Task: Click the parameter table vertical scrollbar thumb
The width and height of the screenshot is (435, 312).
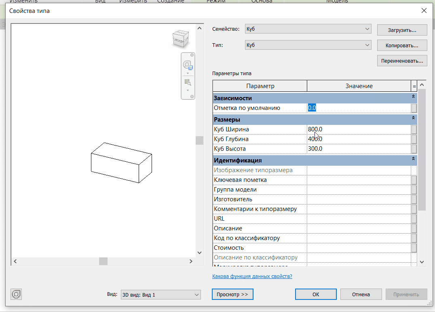Action: pyautogui.click(x=422, y=150)
